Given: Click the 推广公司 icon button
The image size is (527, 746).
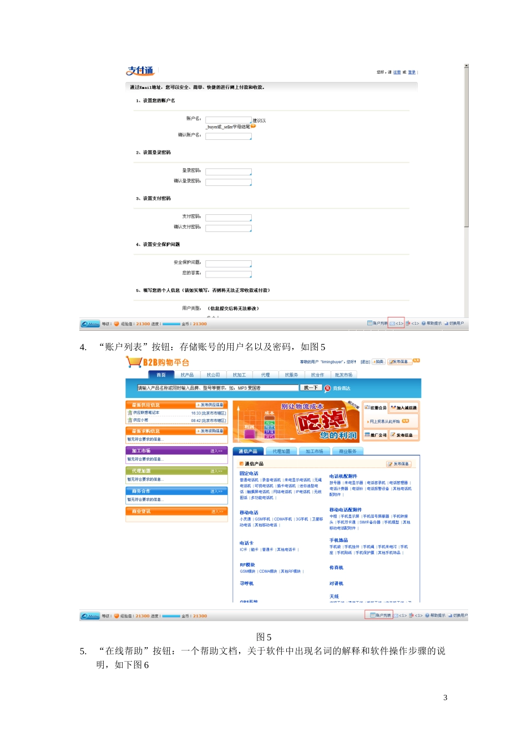Looking at the screenshot, I should point(376,435).
